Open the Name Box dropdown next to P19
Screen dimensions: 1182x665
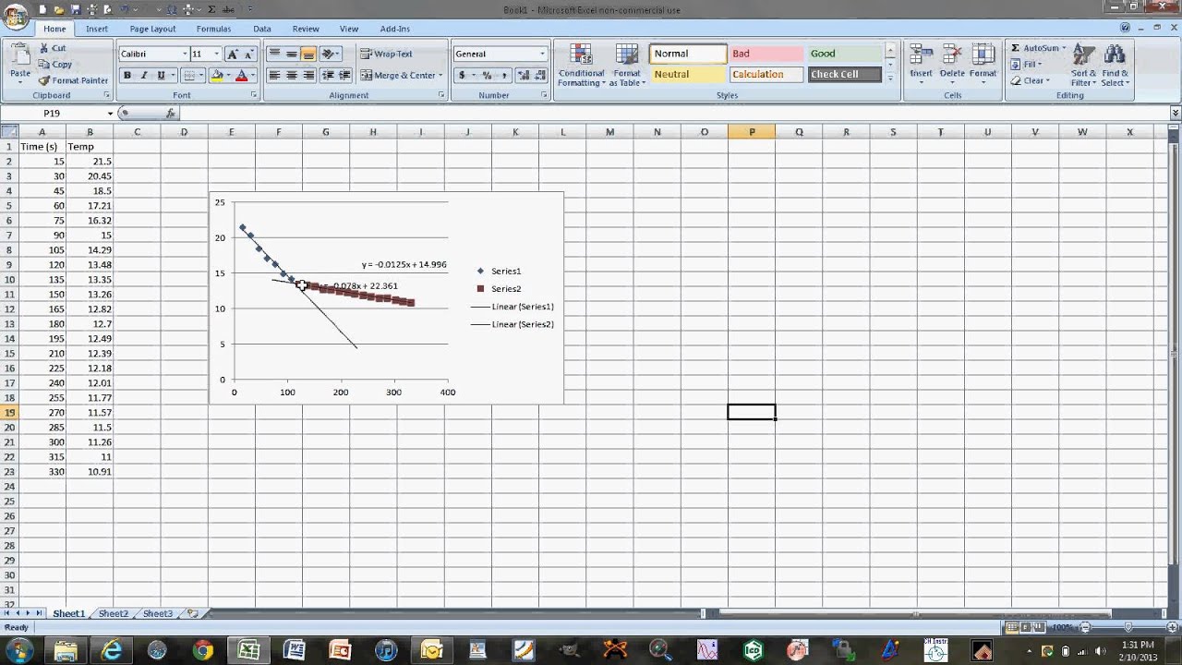tap(110, 114)
